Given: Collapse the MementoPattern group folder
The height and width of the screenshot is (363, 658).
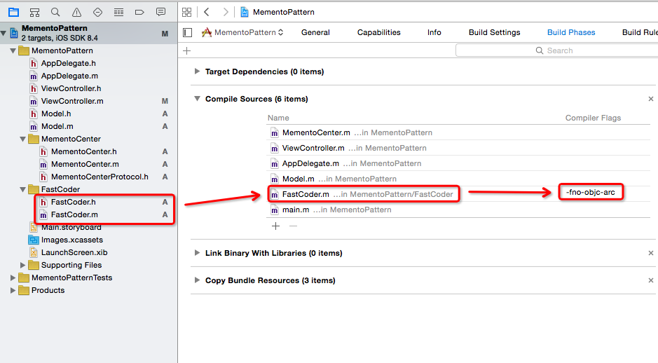Looking at the screenshot, I should (x=13, y=50).
